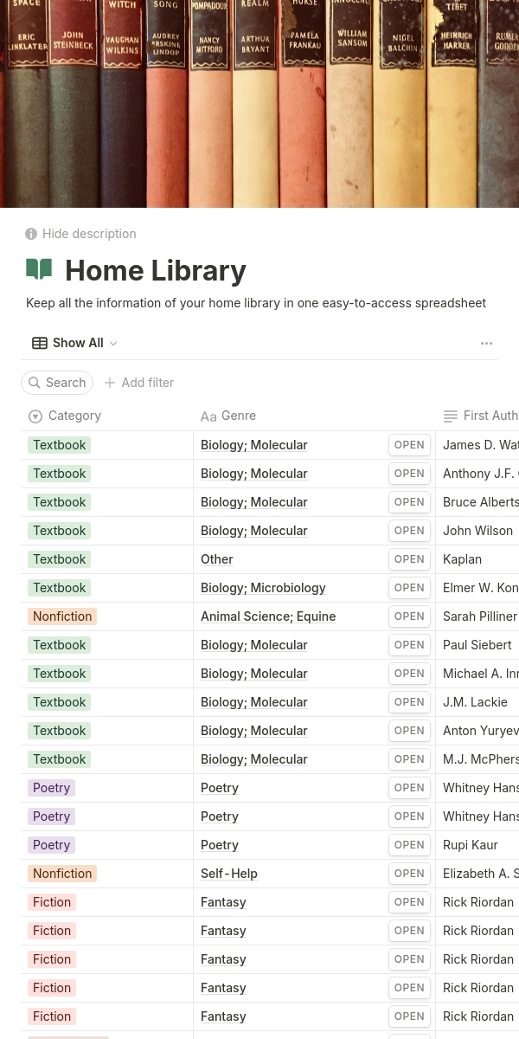Click the text lines icon on First Author column
The width and height of the screenshot is (519, 1039).
[x=451, y=416]
